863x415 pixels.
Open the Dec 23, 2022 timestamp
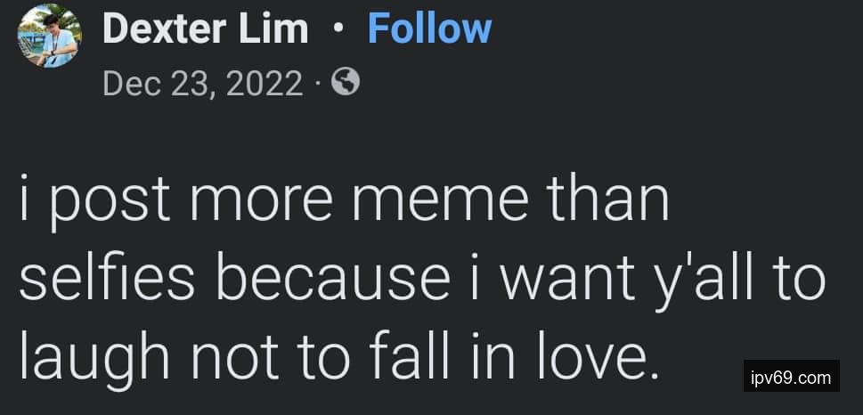tap(203, 84)
